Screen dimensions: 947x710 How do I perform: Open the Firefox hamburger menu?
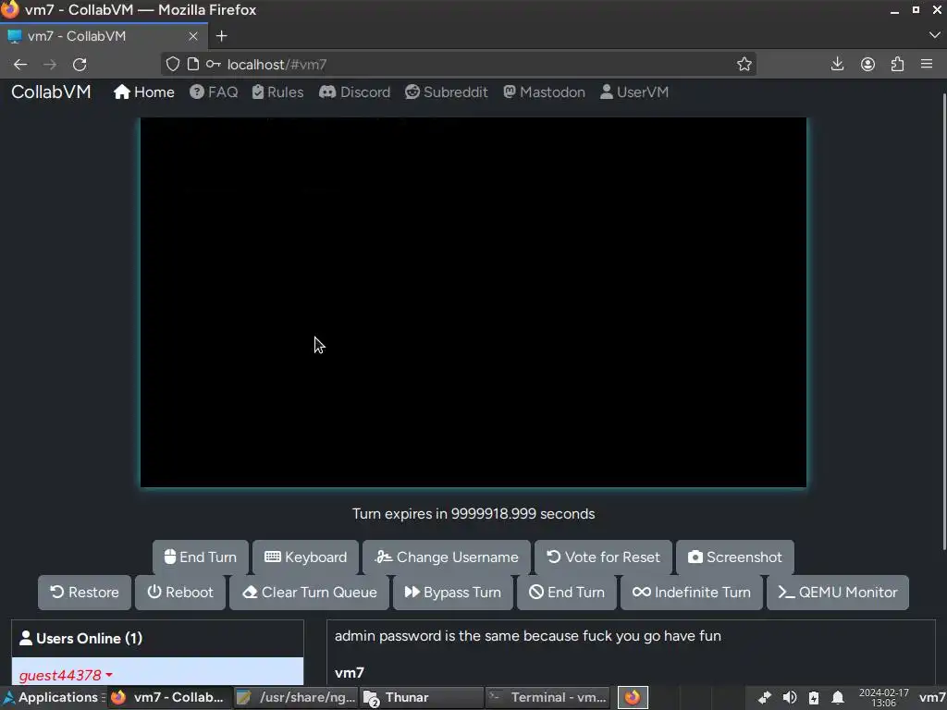click(x=927, y=64)
